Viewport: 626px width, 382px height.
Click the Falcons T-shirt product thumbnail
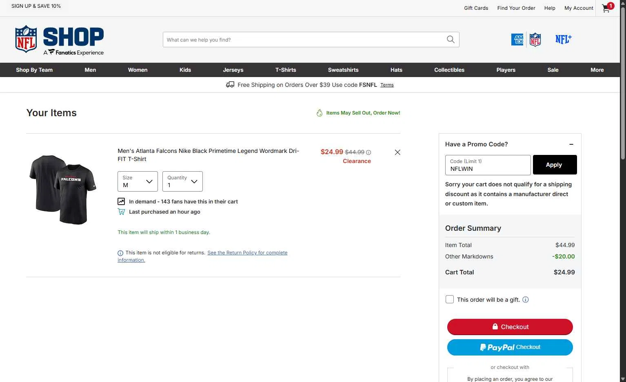(63, 190)
